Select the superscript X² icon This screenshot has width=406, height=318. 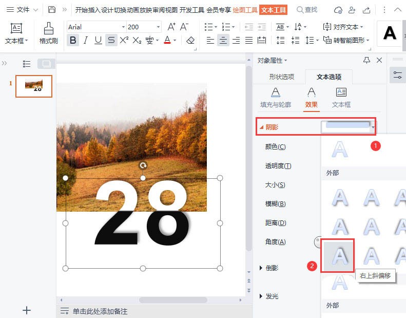[124, 40]
